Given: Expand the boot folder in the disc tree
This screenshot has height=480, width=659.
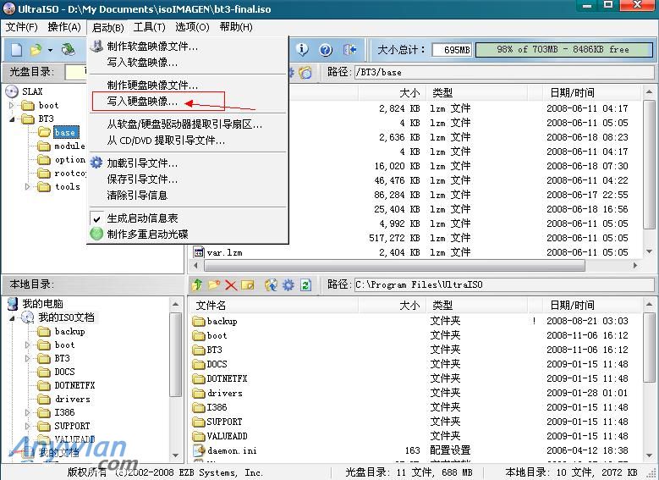Looking at the screenshot, I should pyautogui.click(x=12, y=106).
